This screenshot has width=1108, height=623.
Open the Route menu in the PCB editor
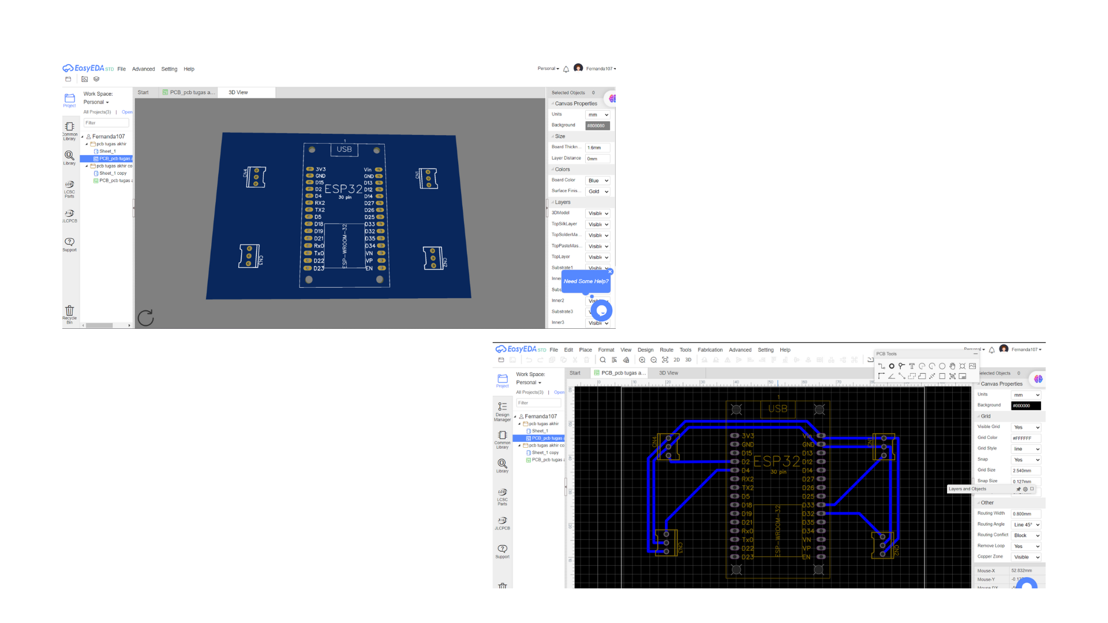(x=667, y=350)
